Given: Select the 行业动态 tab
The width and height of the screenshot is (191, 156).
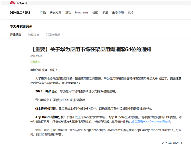Looking at the screenshot, I should point(16,35).
